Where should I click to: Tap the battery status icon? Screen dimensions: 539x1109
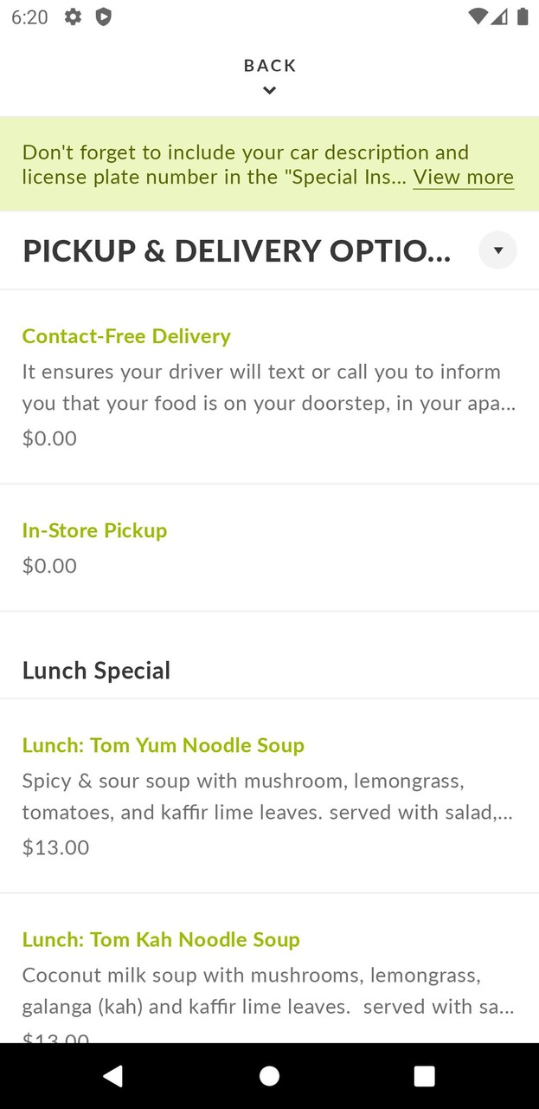(523, 16)
